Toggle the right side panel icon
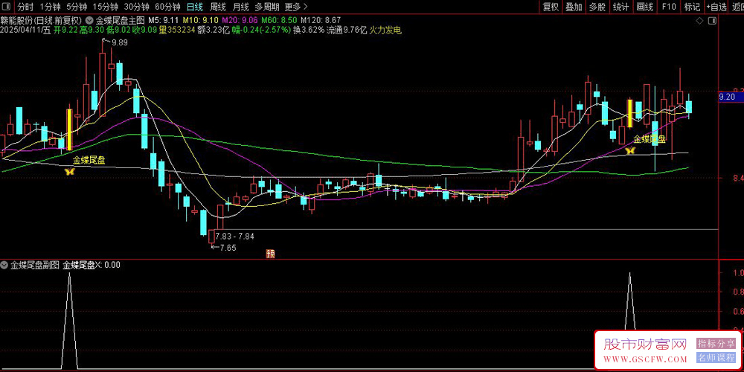Image resolution: width=744 pixels, height=372 pixels. pos(711,21)
